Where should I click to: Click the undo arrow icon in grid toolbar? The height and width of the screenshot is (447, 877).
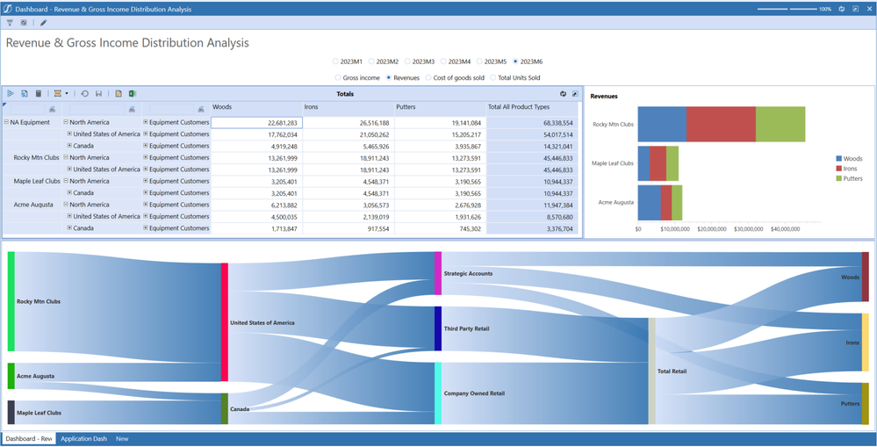(85, 94)
